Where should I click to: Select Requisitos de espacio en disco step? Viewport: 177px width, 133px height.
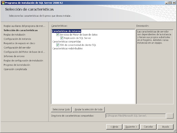19,43
